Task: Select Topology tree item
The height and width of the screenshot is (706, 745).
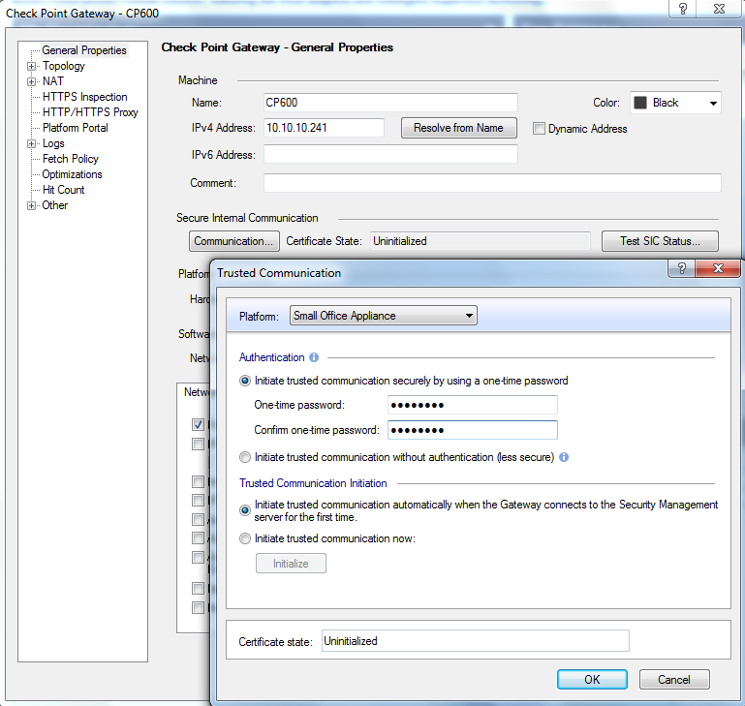Action: tap(64, 66)
